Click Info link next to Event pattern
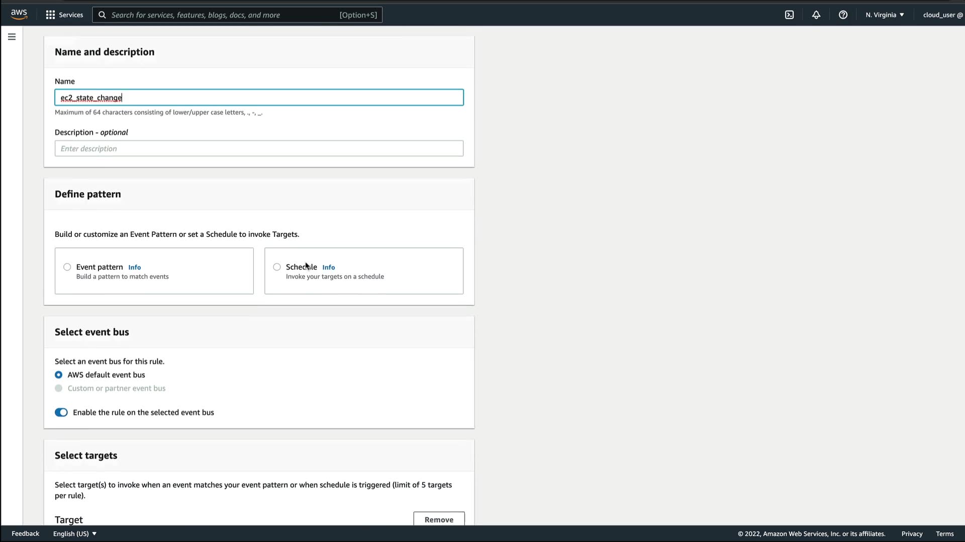Screen dimensions: 965x542 pos(134,267)
